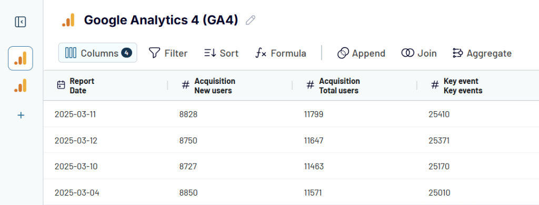Image resolution: width=539 pixels, height=205 pixels.
Task: Click the Google Analytics 4 (GA4) title
Action: pos(161,20)
